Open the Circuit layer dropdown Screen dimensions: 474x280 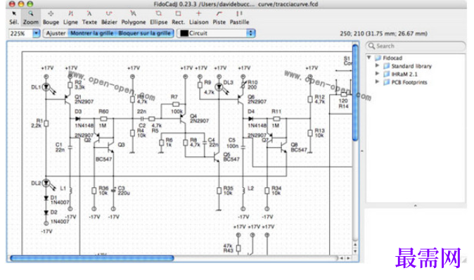point(250,33)
